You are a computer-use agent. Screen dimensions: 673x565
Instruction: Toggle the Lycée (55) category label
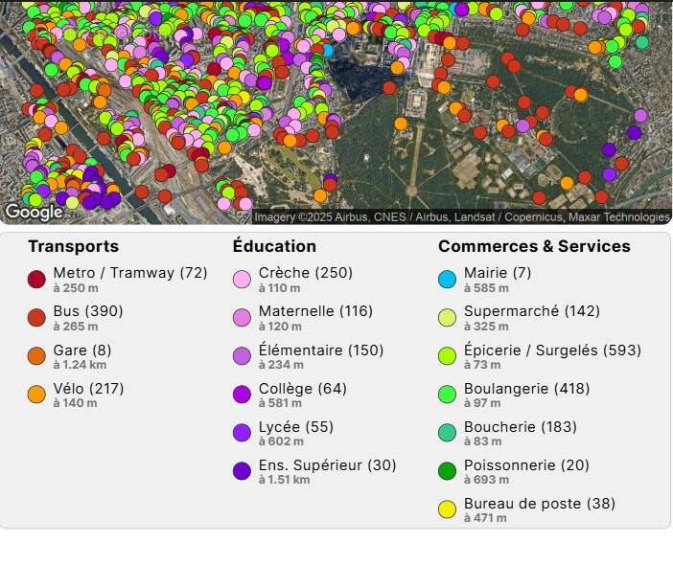[x=296, y=427]
